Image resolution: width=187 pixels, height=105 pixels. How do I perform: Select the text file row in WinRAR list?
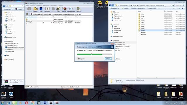tap(53, 23)
